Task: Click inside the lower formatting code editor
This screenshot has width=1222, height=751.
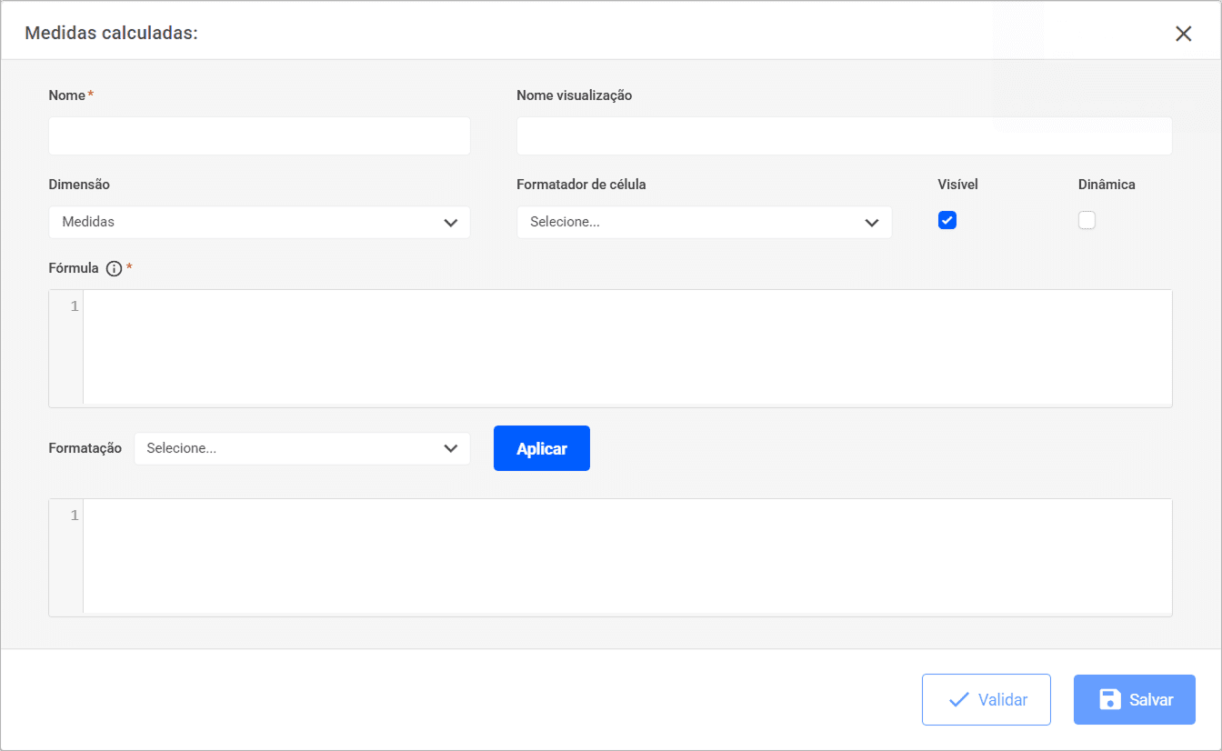Action: pos(627,556)
